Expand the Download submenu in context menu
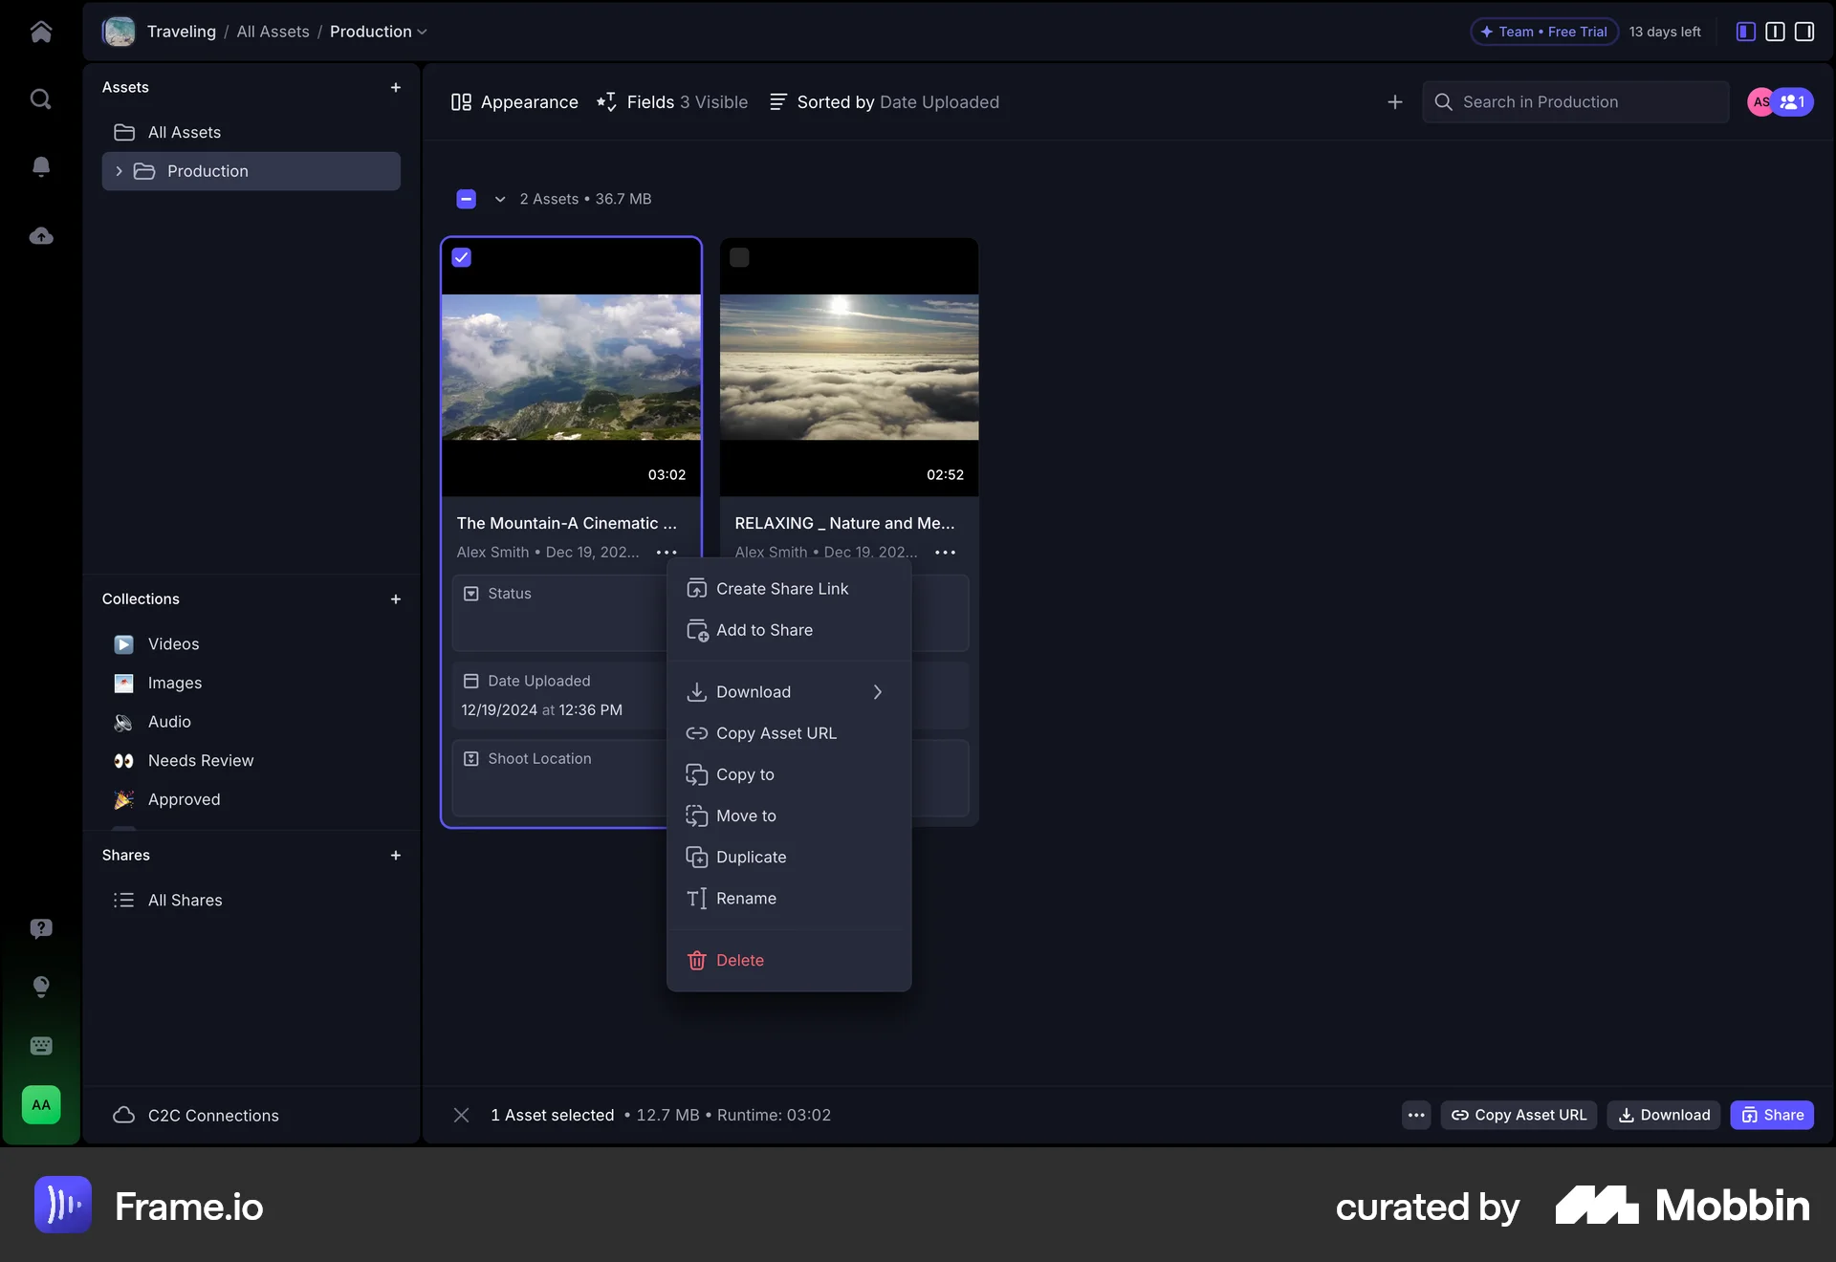The image size is (1836, 1262). tap(877, 692)
